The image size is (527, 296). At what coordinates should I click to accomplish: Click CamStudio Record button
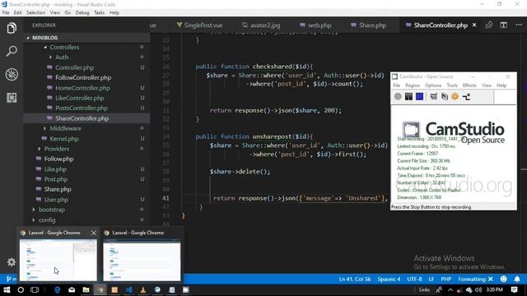[398, 97]
